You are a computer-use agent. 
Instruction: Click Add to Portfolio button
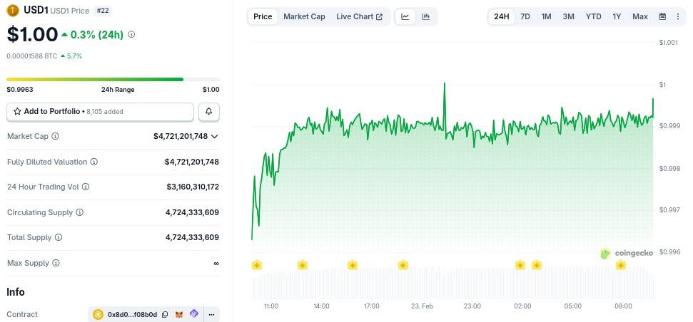tap(101, 112)
